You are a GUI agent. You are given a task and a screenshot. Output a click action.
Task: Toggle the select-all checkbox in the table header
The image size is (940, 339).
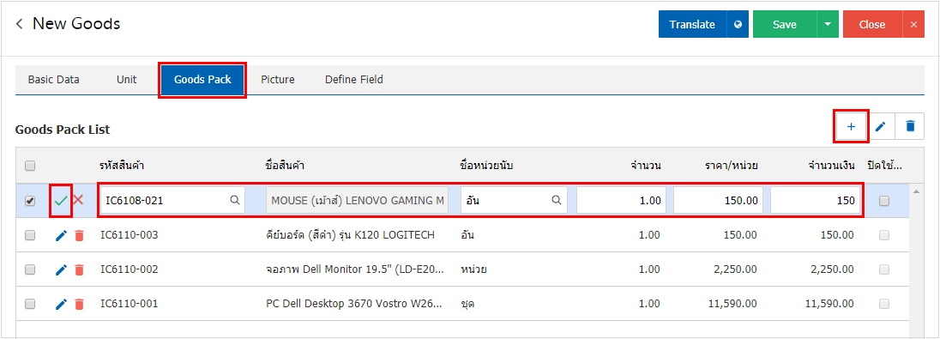tap(30, 166)
